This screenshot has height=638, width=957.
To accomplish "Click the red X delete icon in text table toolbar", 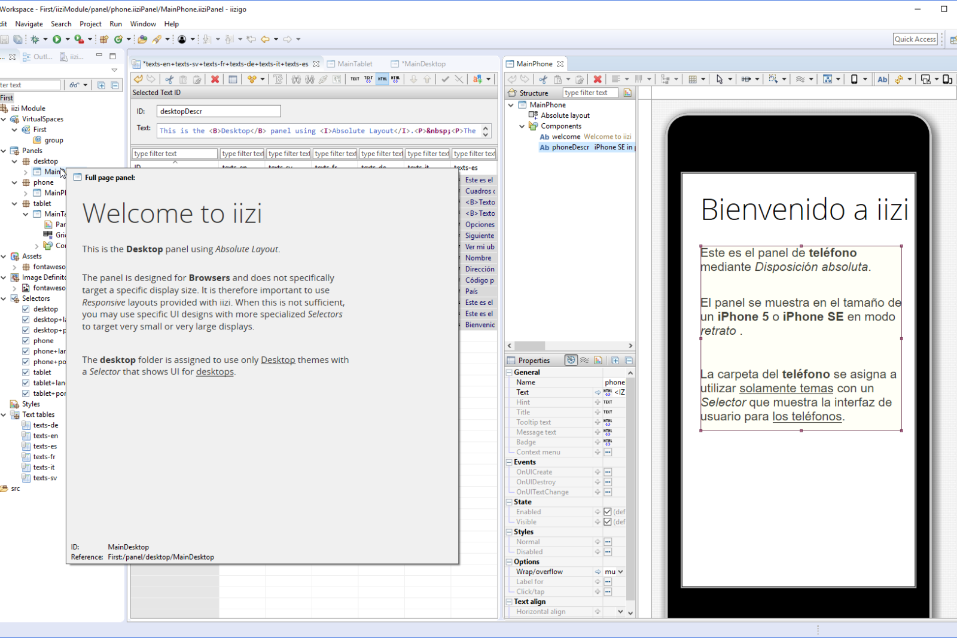I will click(x=215, y=79).
